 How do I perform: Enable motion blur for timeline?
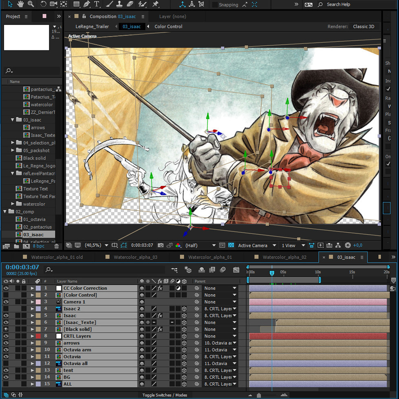pyautogui.click(x=223, y=270)
